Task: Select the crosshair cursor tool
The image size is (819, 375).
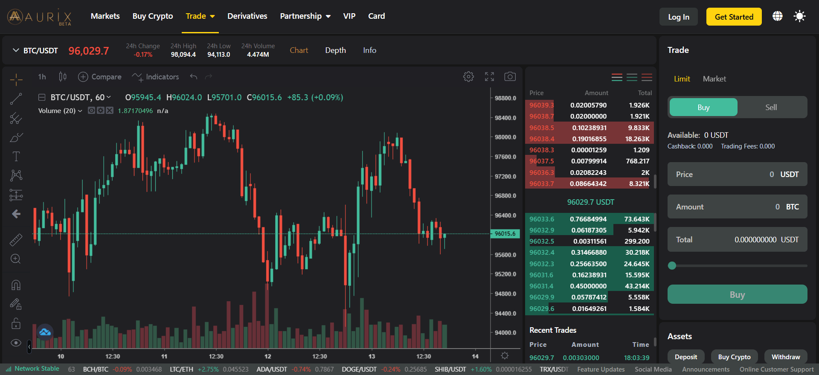Action: click(x=16, y=79)
